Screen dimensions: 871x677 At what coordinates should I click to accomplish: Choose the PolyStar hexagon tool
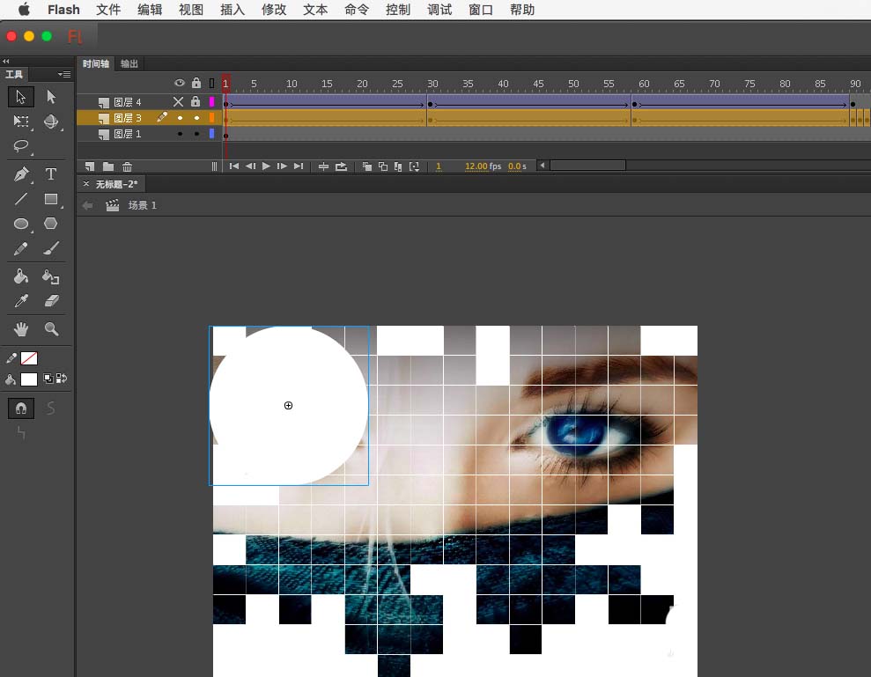(51, 224)
